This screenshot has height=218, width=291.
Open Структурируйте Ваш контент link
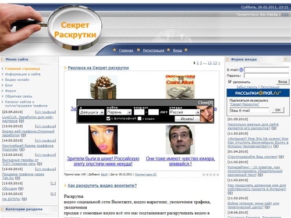[253, 156]
